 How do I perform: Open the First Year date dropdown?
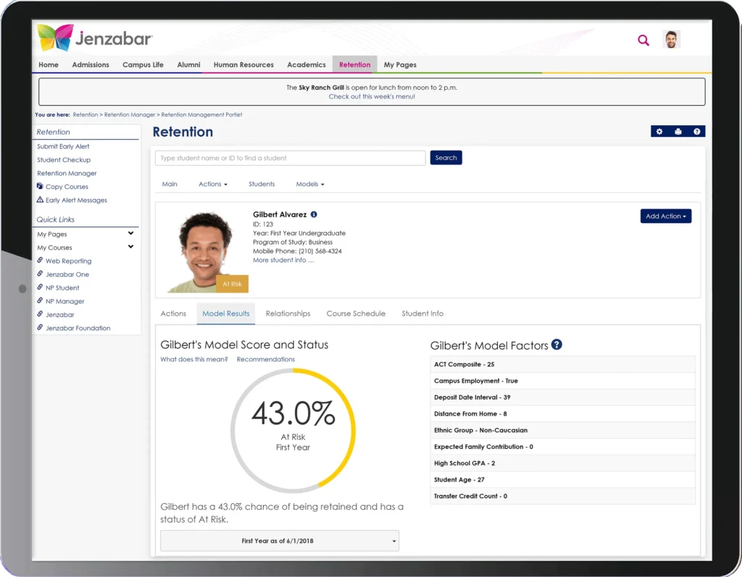279,541
